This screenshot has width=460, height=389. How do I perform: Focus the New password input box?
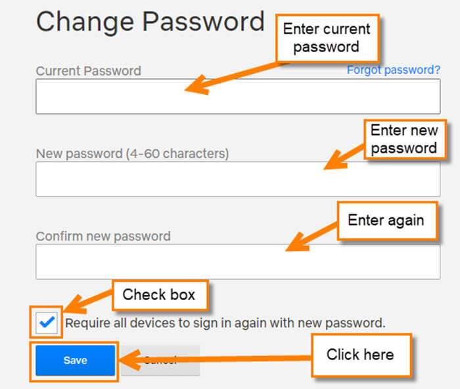[238, 179]
